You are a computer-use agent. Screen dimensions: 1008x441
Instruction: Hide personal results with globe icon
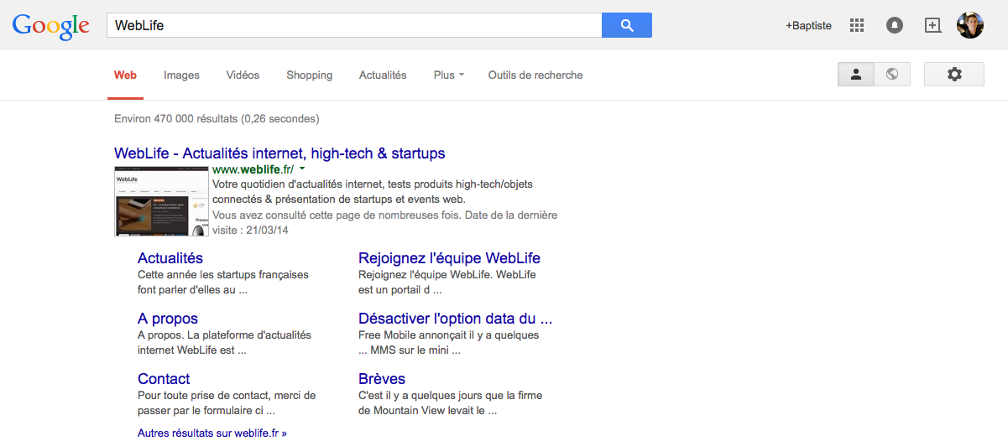892,75
